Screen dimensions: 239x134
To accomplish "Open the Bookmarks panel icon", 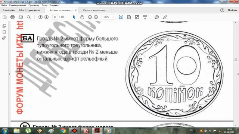I will (x=4, y=32).
